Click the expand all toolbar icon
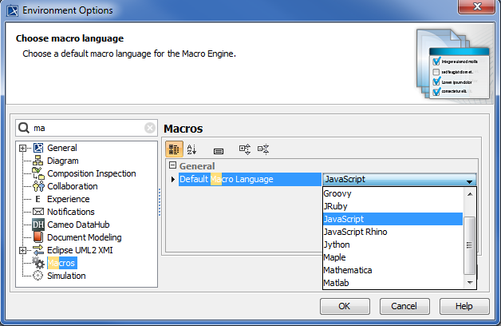501x326 pixels. point(245,149)
